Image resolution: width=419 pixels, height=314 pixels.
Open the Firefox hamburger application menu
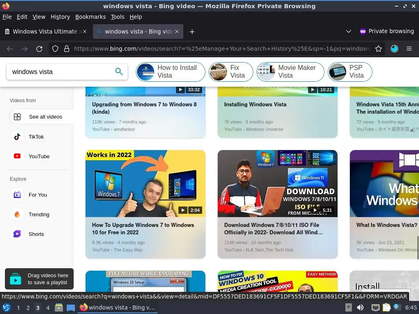pyautogui.click(x=409, y=49)
